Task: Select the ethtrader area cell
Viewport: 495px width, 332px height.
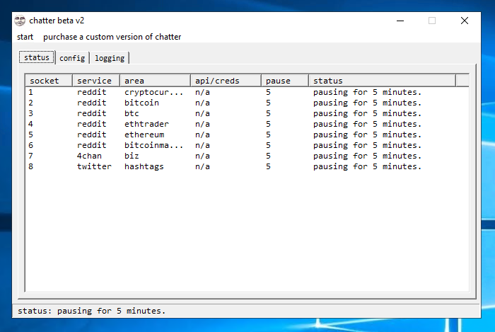Action: pyautogui.click(x=146, y=124)
